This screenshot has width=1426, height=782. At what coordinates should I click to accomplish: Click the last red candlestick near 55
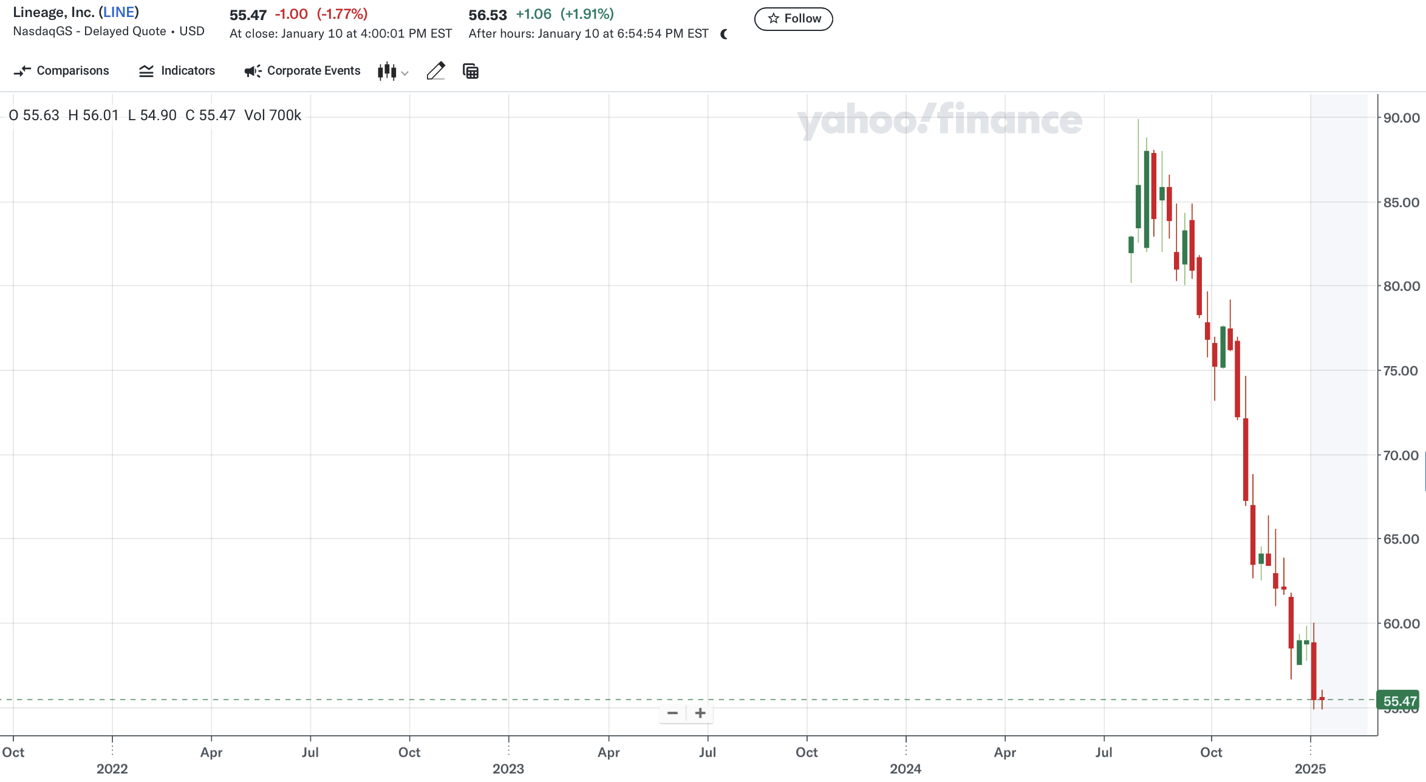pos(1322,699)
